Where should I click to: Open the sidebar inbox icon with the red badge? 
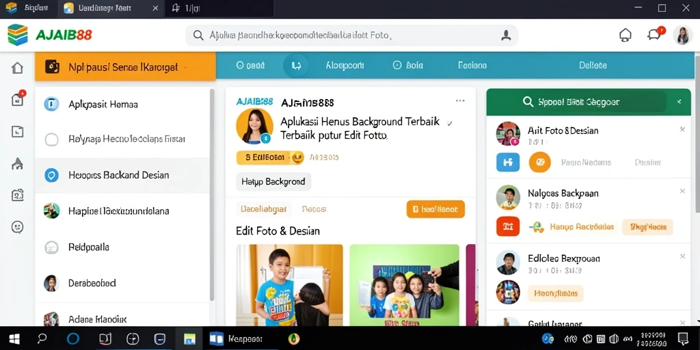[17, 98]
